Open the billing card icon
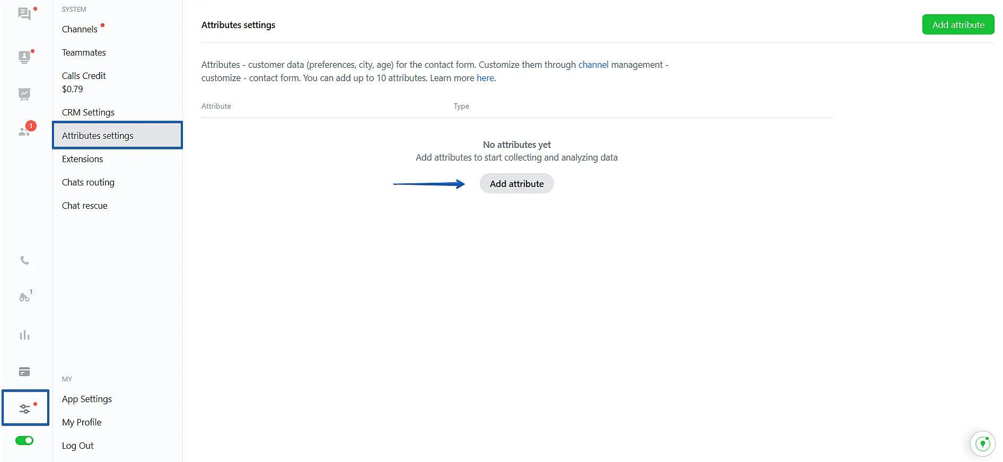 click(x=24, y=372)
